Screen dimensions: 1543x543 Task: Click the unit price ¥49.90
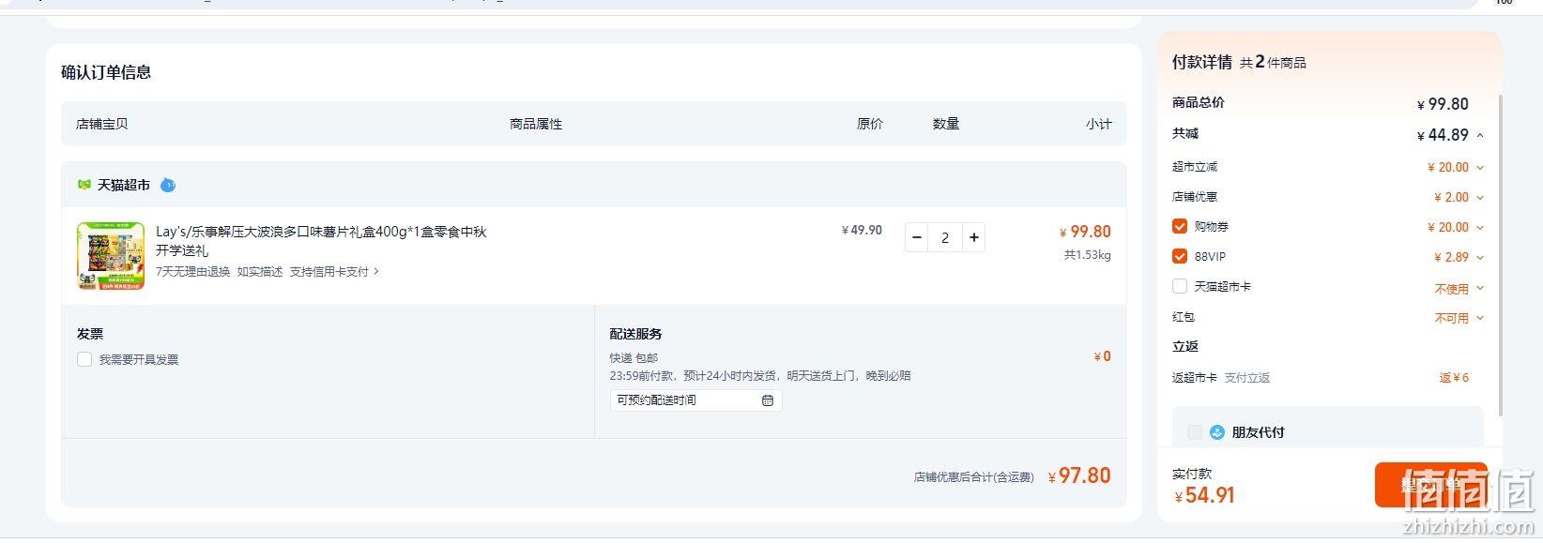[862, 231]
